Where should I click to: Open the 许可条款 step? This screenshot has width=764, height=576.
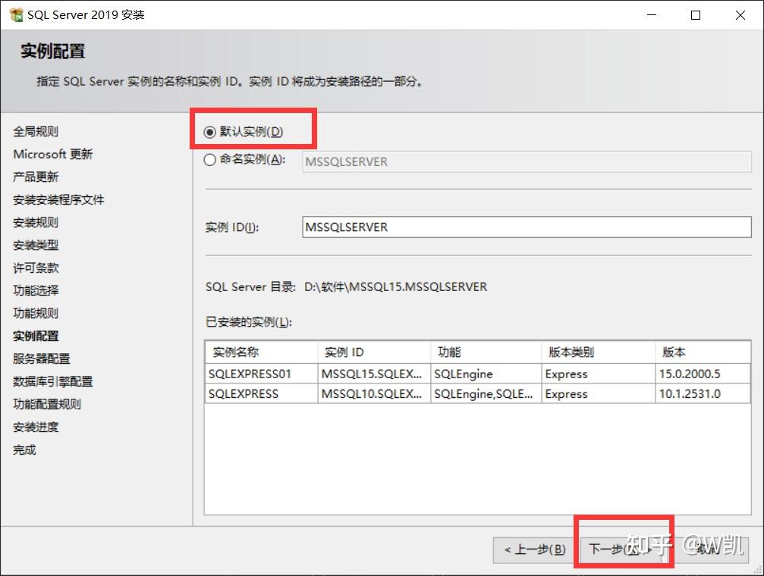pos(36,268)
